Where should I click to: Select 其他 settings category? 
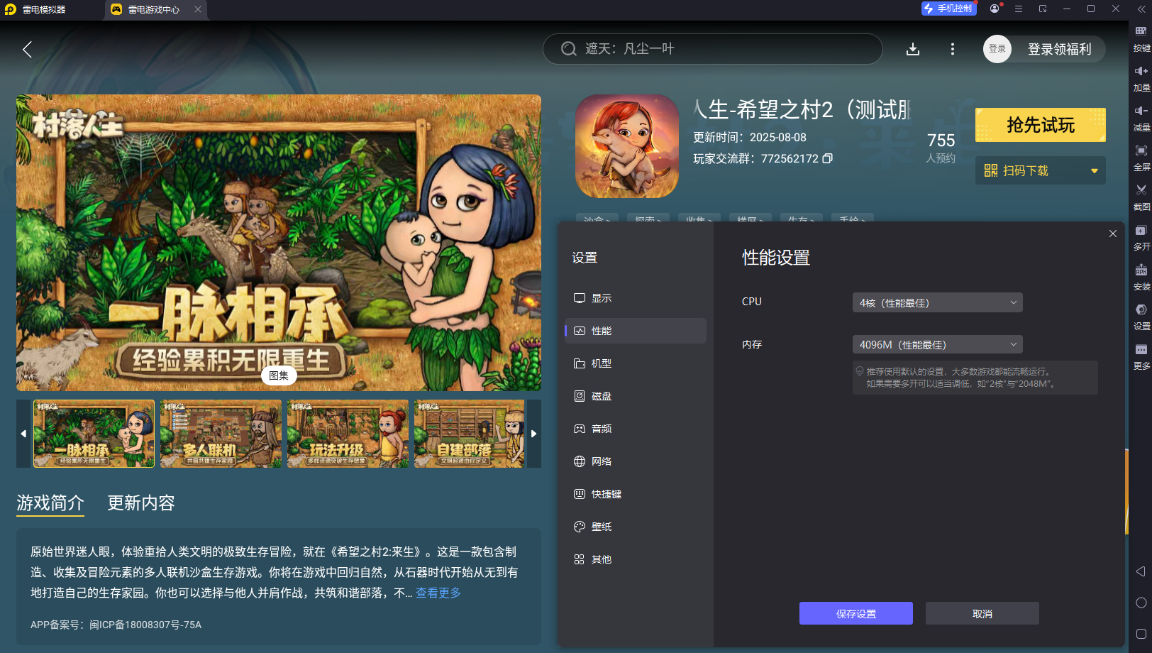635,559
